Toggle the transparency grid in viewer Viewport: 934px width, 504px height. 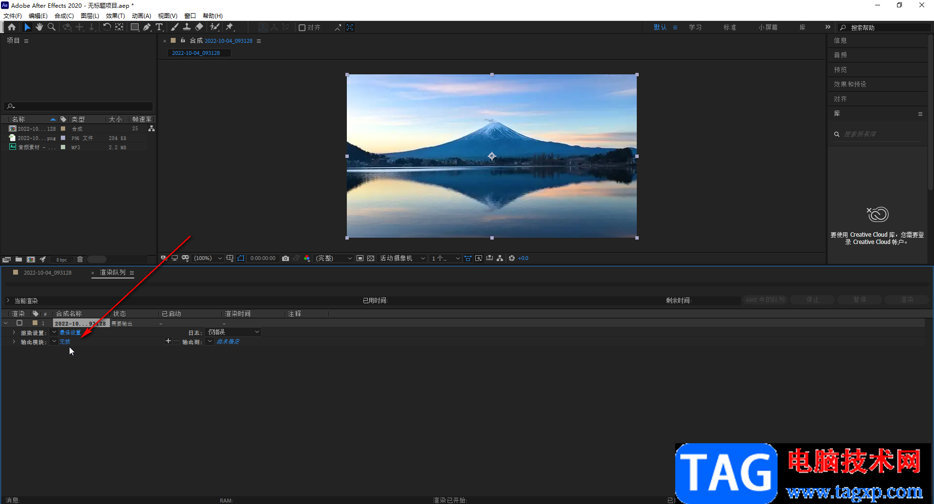coord(371,259)
